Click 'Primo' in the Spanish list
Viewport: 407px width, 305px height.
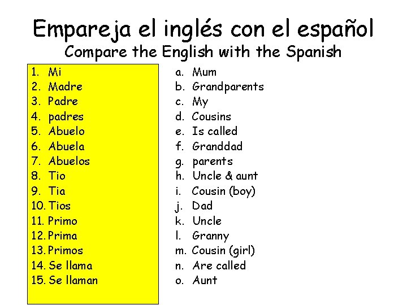point(63,221)
